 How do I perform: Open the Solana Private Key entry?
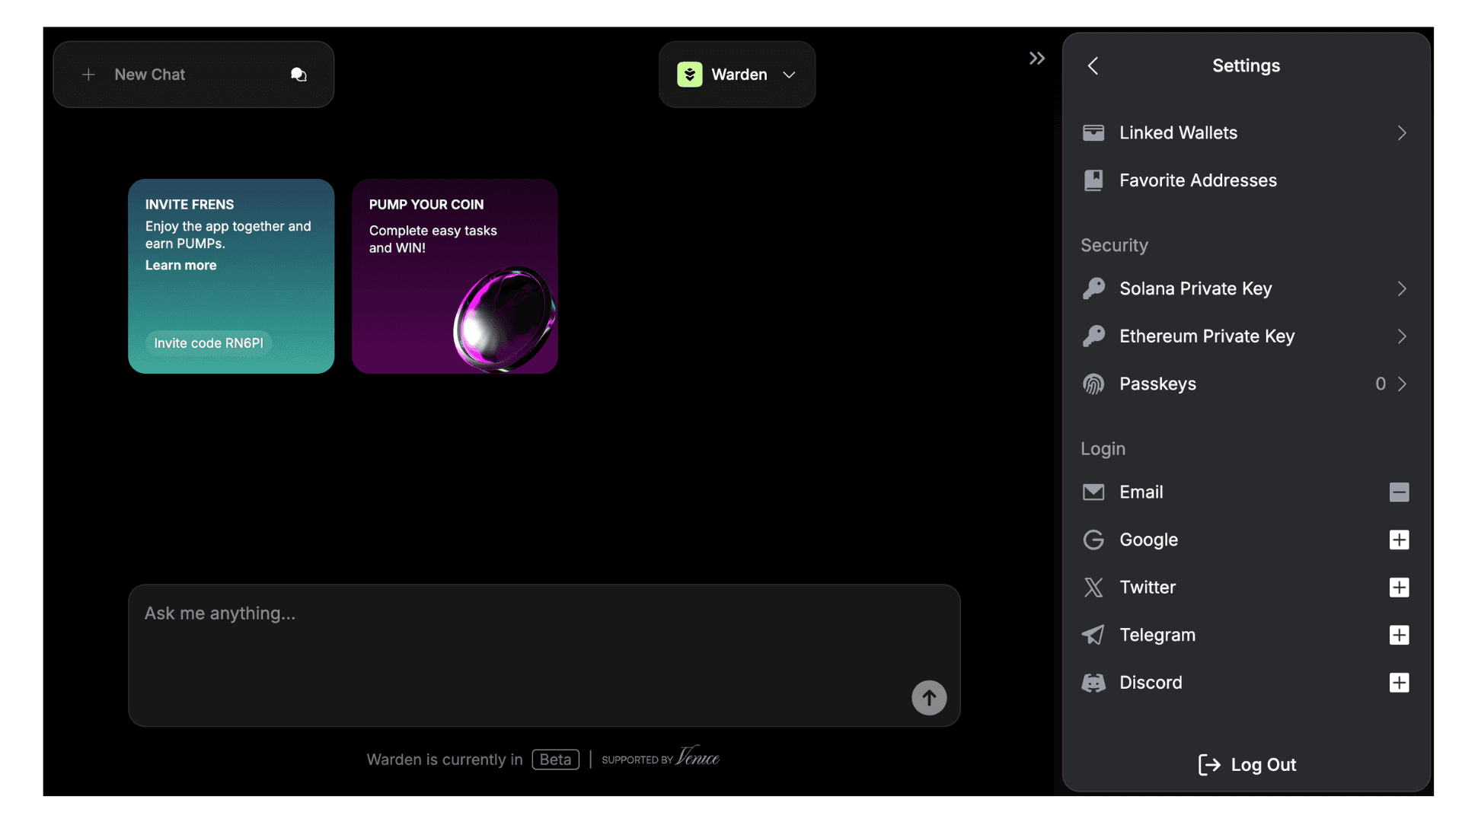point(1195,289)
